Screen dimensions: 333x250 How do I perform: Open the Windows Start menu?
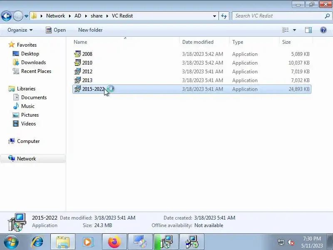[x=11, y=242]
